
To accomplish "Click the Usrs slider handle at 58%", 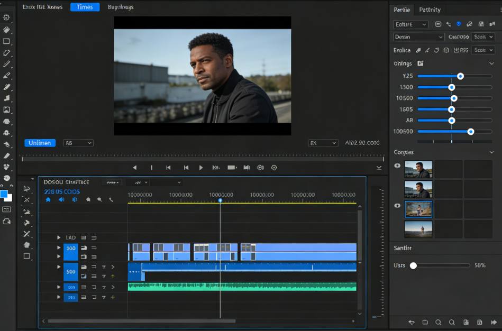I will pos(413,265).
